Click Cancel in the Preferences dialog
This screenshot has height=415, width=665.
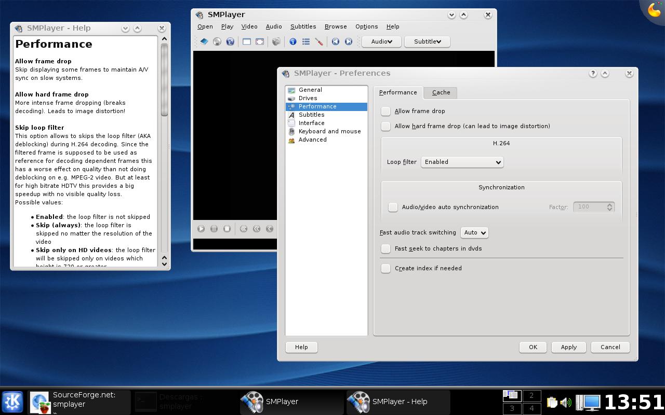(610, 347)
